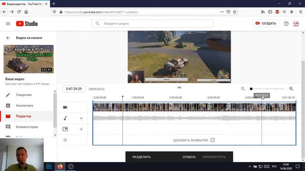The width and height of the screenshot is (305, 171).
Task: Click the timeline zoom slider handle
Action: (x=251, y=89)
